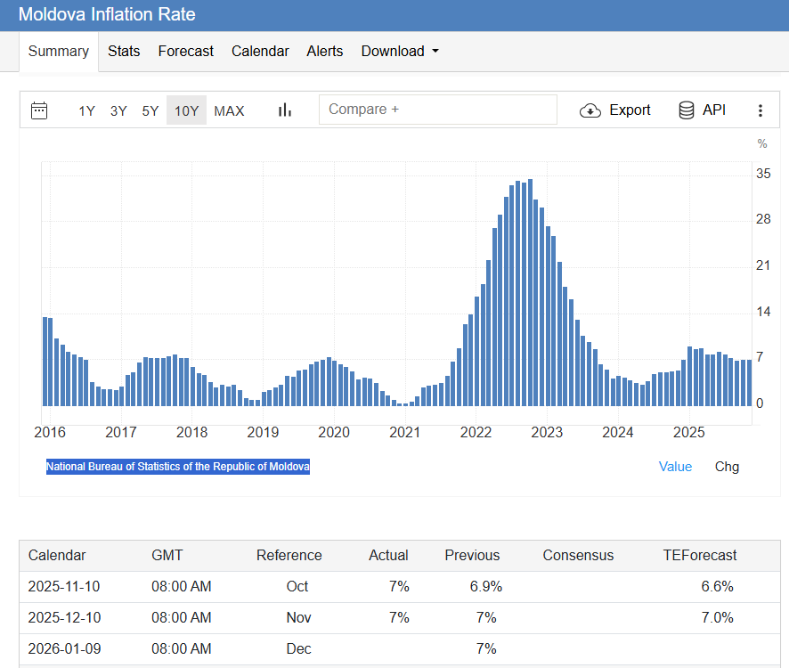Viewport: 789px width, 668px height.
Task: Select the 3Y time range
Action: coord(118,110)
